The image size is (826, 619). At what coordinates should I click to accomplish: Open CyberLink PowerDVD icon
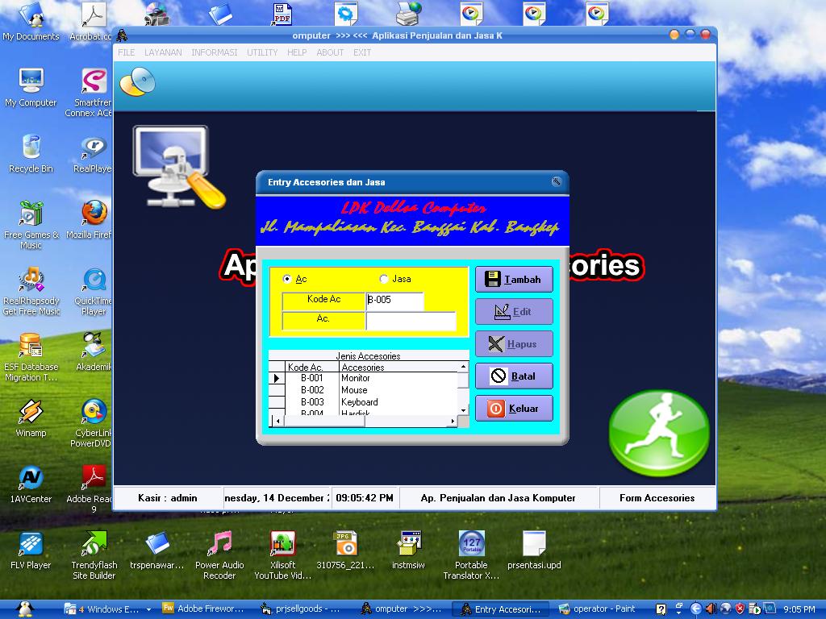pos(94,424)
